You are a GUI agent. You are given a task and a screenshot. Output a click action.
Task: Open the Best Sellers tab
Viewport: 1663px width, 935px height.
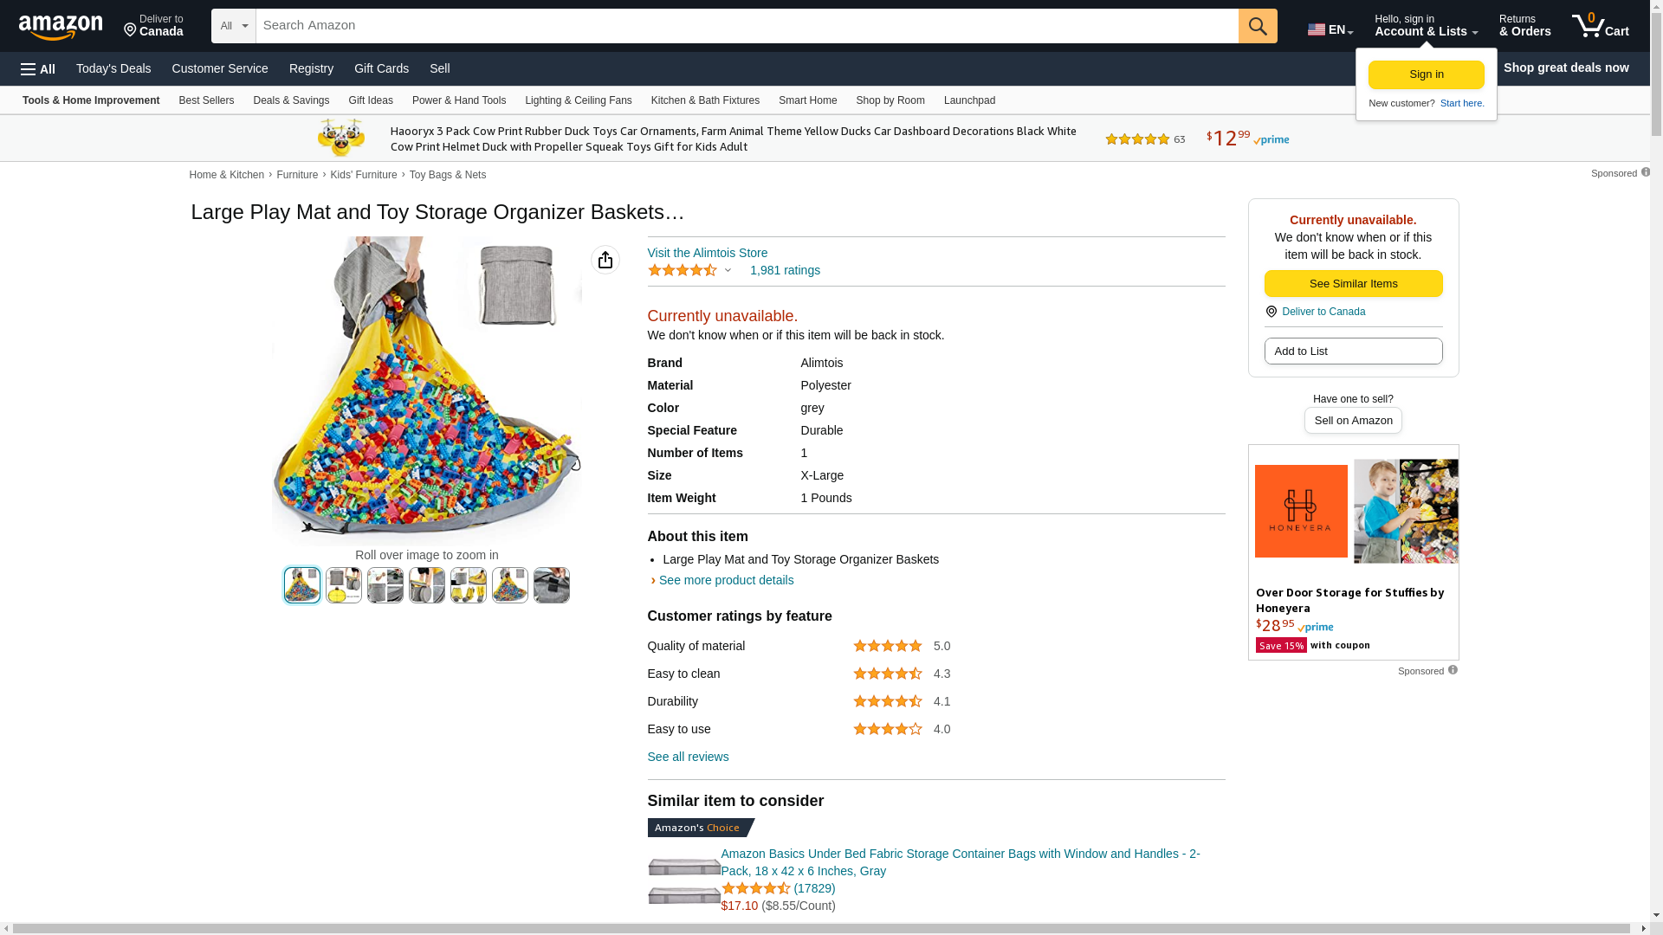[x=206, y=100]
